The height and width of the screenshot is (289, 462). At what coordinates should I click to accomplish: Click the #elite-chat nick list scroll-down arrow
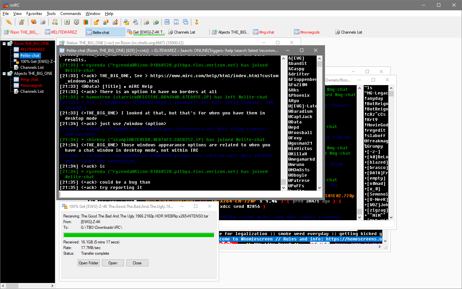[320, 188]
